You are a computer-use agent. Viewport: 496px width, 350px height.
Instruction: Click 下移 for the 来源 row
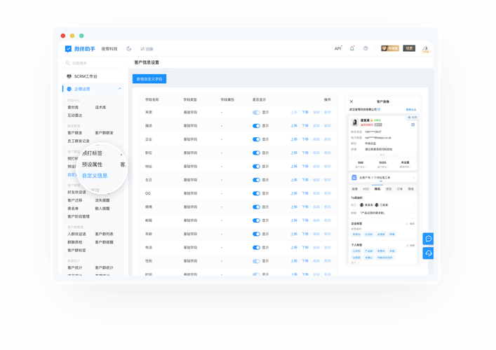(x=305, y=113)
